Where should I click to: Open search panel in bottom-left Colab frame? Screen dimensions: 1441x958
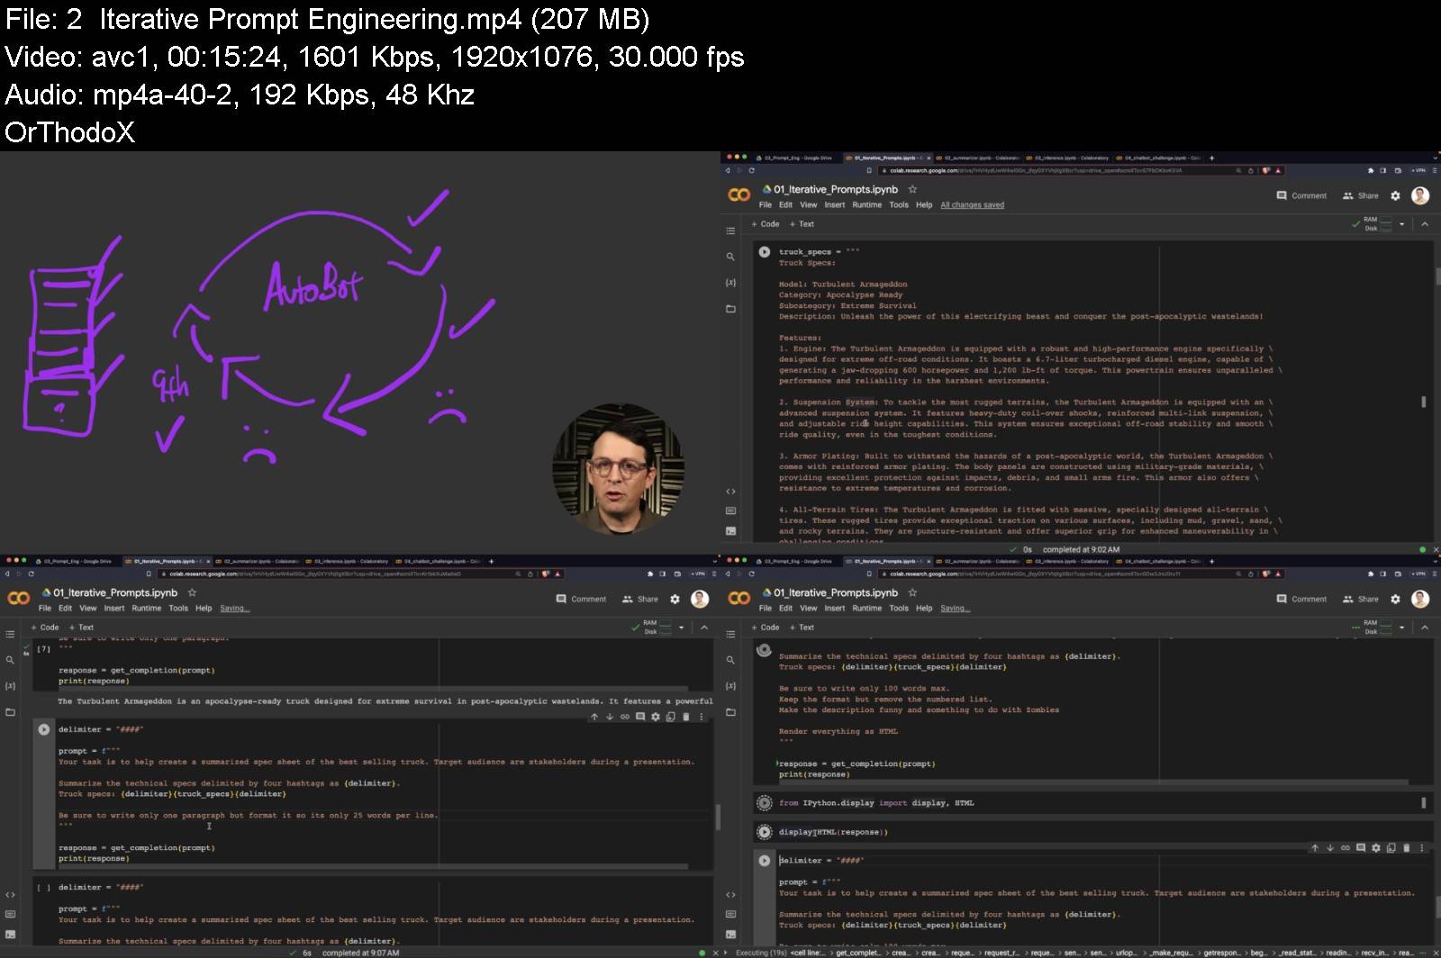point(10,660)
